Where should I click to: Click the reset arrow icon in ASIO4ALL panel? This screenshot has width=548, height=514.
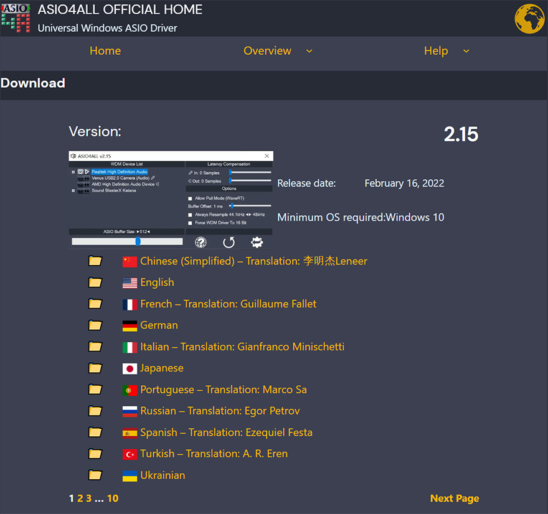229,242
